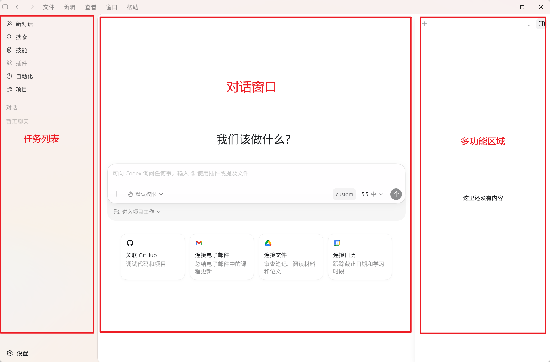This screenshot has height=362, width=550.
Task: Open the 5.5 中 model dropdown
Action: [x=372, y=194]
